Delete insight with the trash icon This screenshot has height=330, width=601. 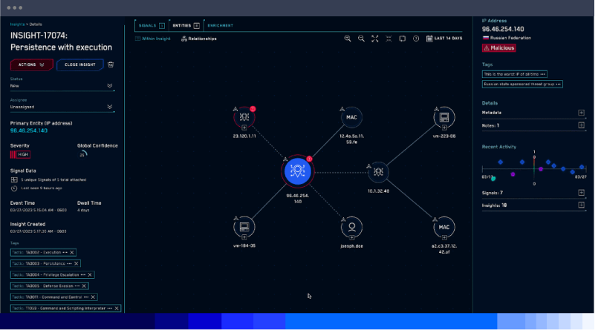tap(111, 65)
